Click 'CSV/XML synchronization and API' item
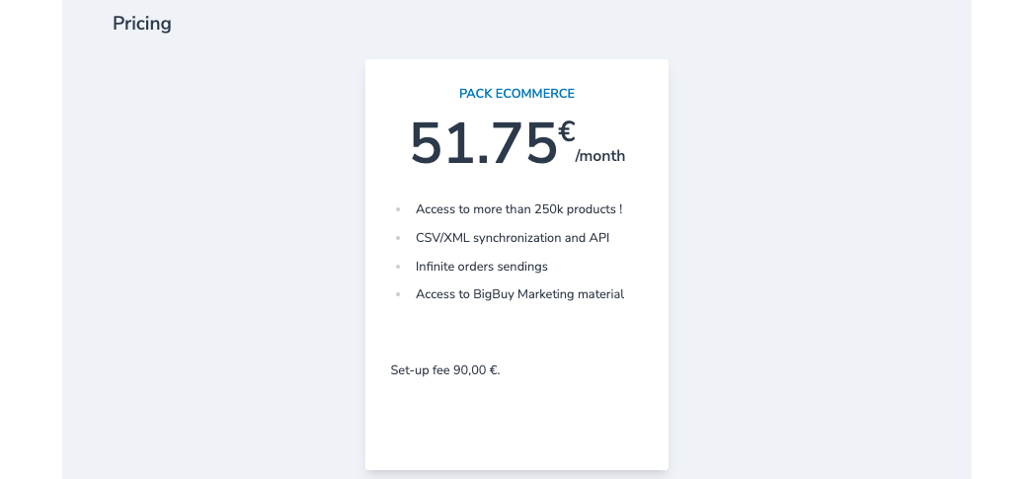This screenshot has width=1028, height=479. click(x=513, y=238)
